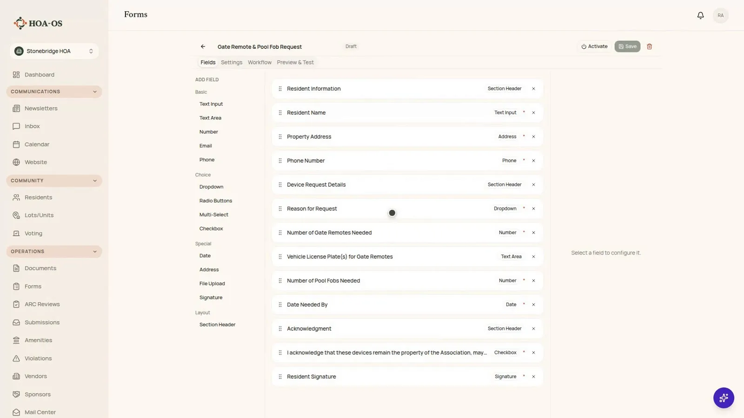Click the Gate Remote & Pool Fob Request title

point(259,47)
